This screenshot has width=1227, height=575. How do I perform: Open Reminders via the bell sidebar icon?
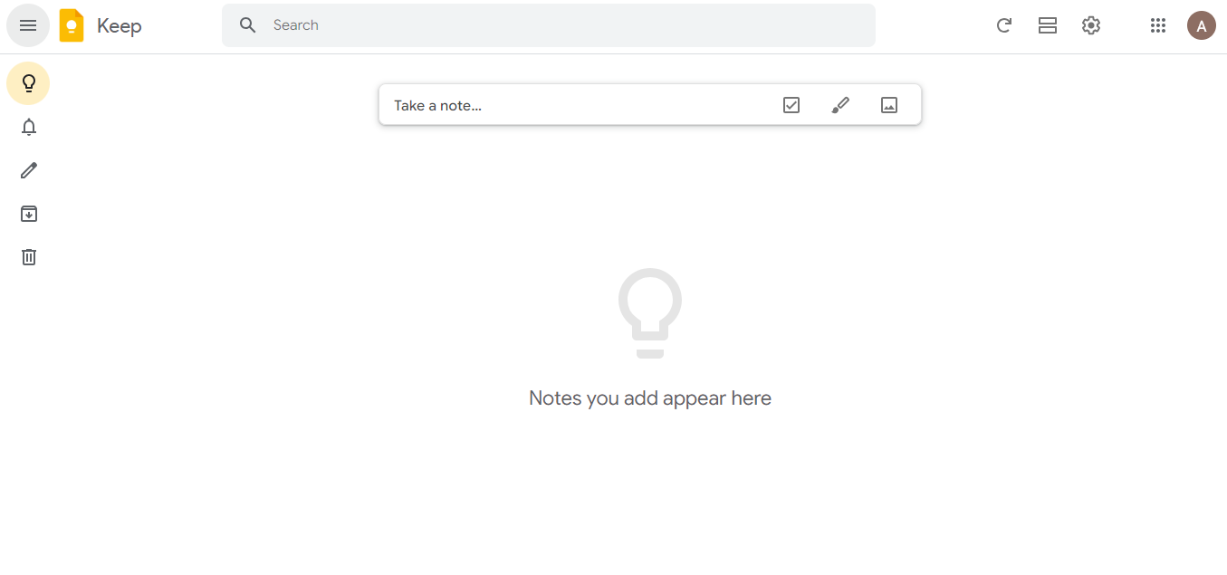29,127
